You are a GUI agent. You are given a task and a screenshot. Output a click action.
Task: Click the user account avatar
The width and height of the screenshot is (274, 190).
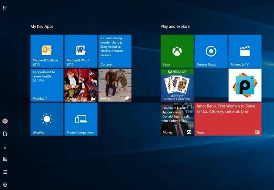click(5, 121)
